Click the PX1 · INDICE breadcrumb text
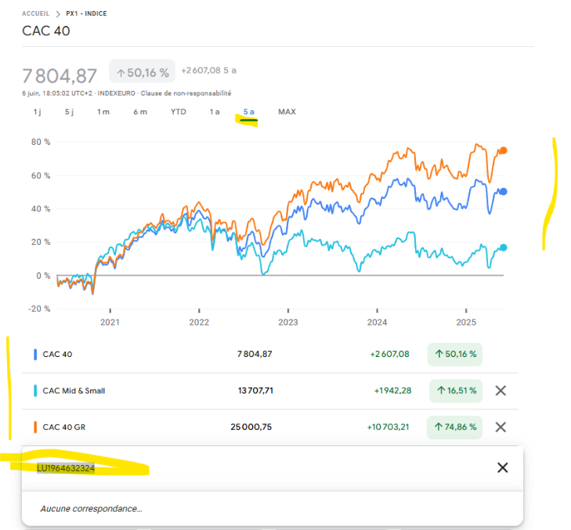Viewport: 571px width, 530px height. coord(86,14)
